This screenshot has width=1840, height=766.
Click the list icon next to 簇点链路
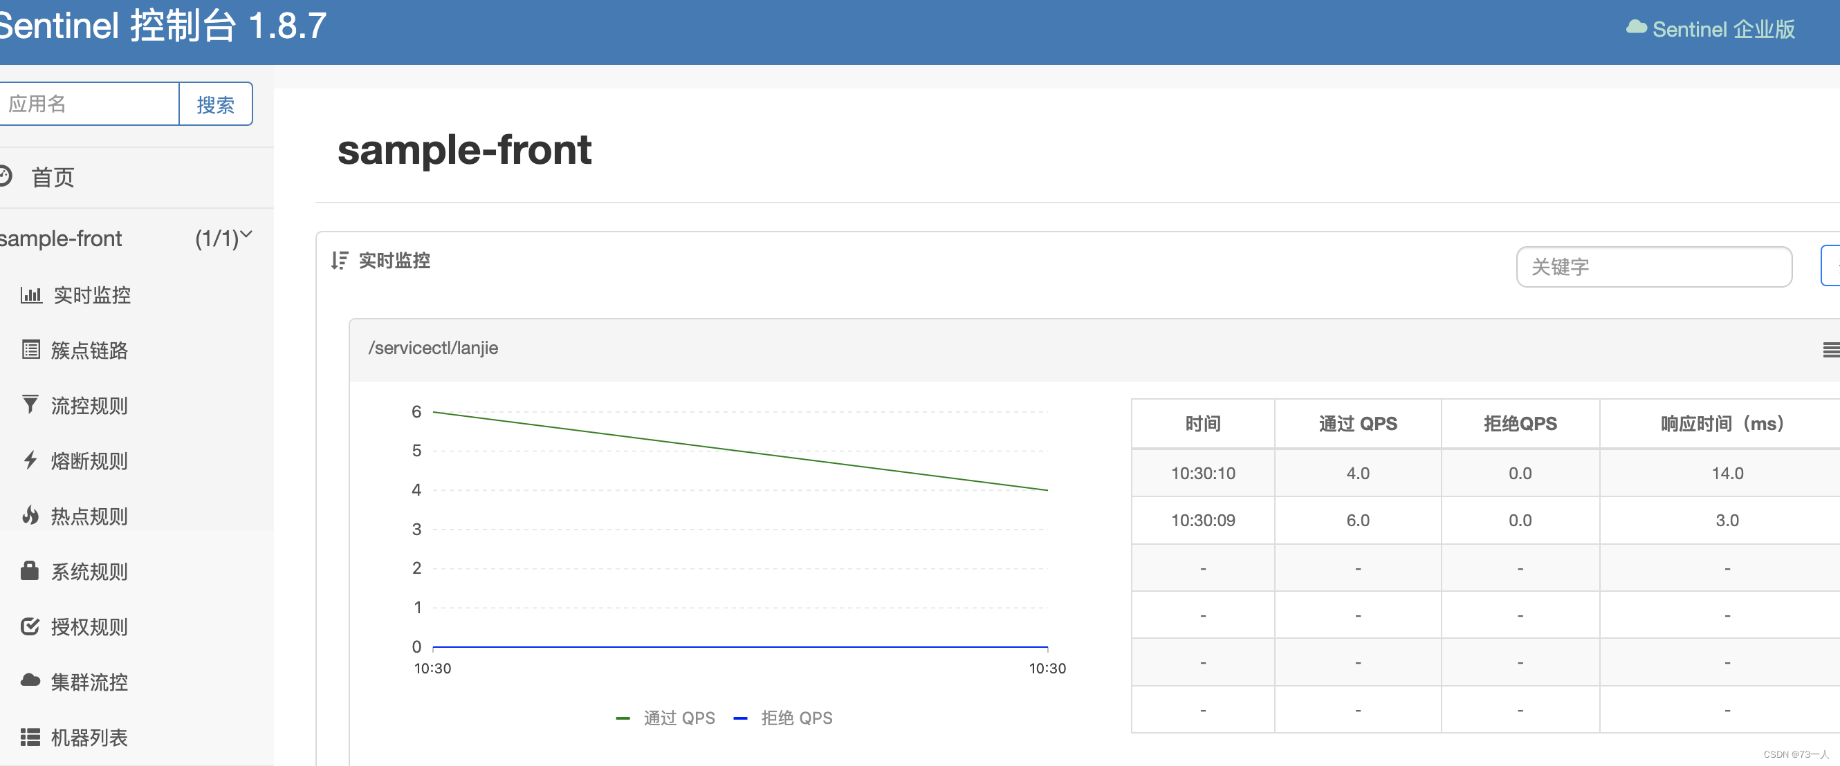pos(30,349)
